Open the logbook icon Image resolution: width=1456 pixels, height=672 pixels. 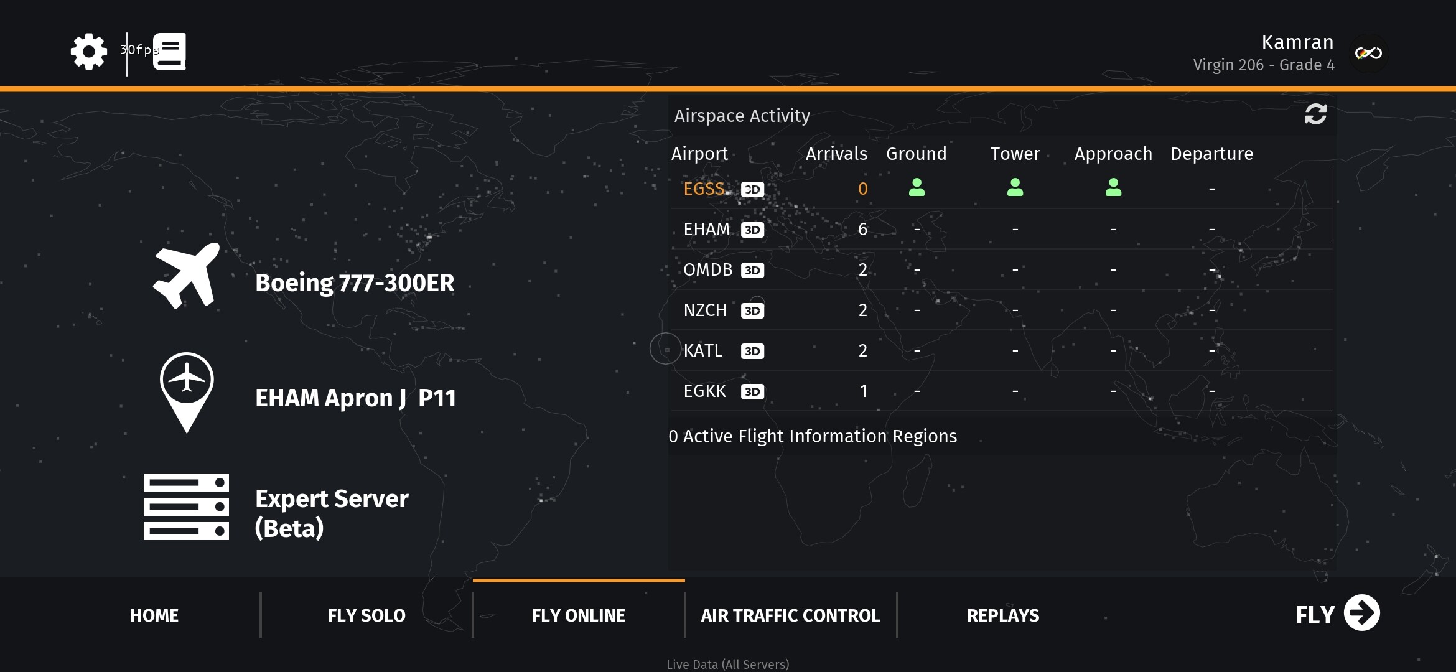coord(169,52)
